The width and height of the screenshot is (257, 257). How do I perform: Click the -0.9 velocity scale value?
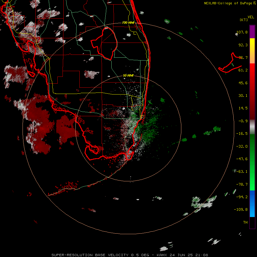pos(243,121)
